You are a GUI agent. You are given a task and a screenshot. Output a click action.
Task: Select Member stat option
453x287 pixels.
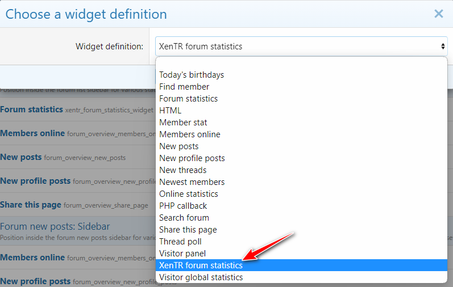coord(183,123)
